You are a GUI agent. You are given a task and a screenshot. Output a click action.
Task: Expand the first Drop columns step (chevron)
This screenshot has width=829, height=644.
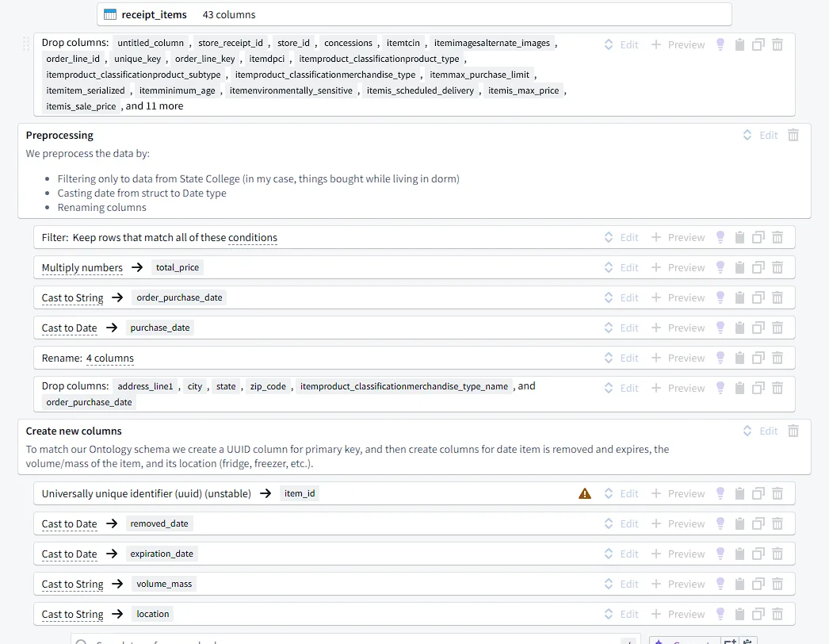coord(609,44)
